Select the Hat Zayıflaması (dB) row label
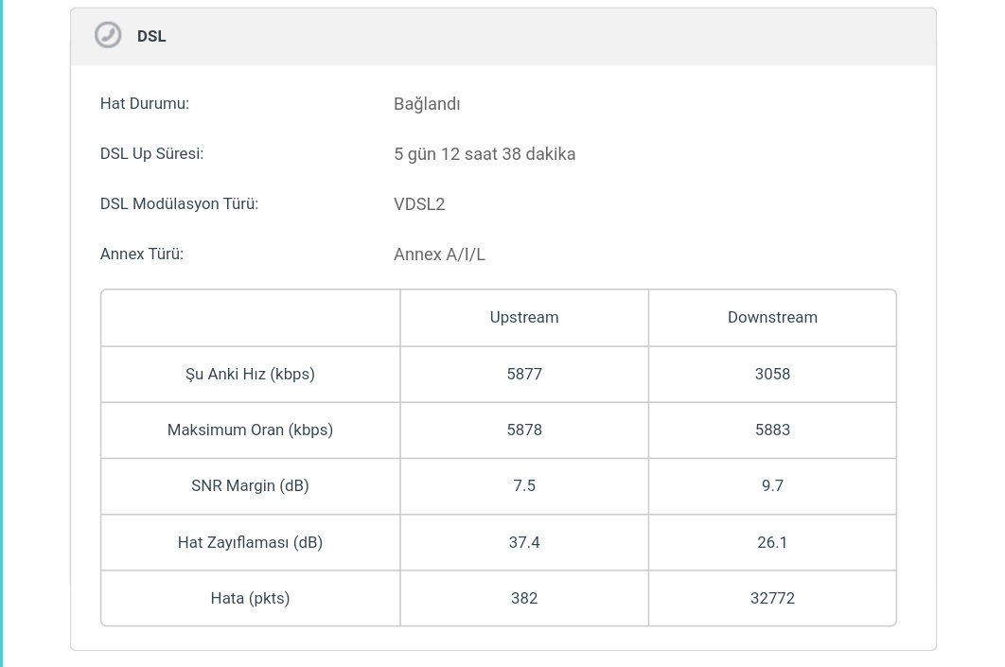 point(250,543)
